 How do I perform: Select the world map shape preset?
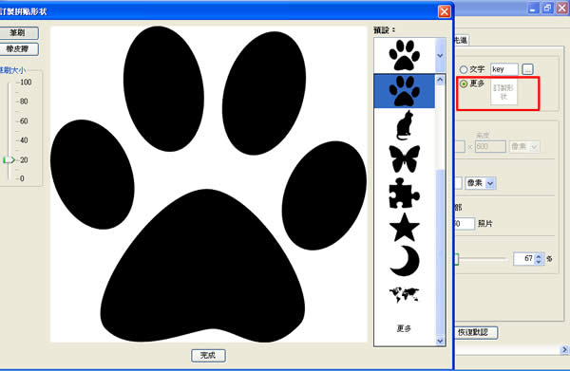(x=405, y=295)
